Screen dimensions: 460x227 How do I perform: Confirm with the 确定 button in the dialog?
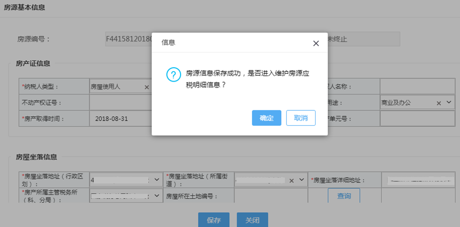click(x=266, y=118)
